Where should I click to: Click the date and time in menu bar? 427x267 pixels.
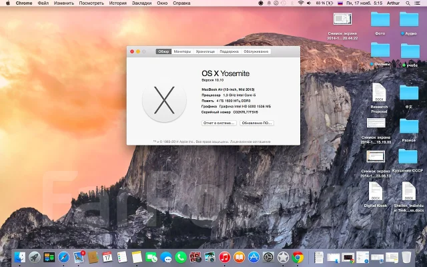(x=364, y=3)
